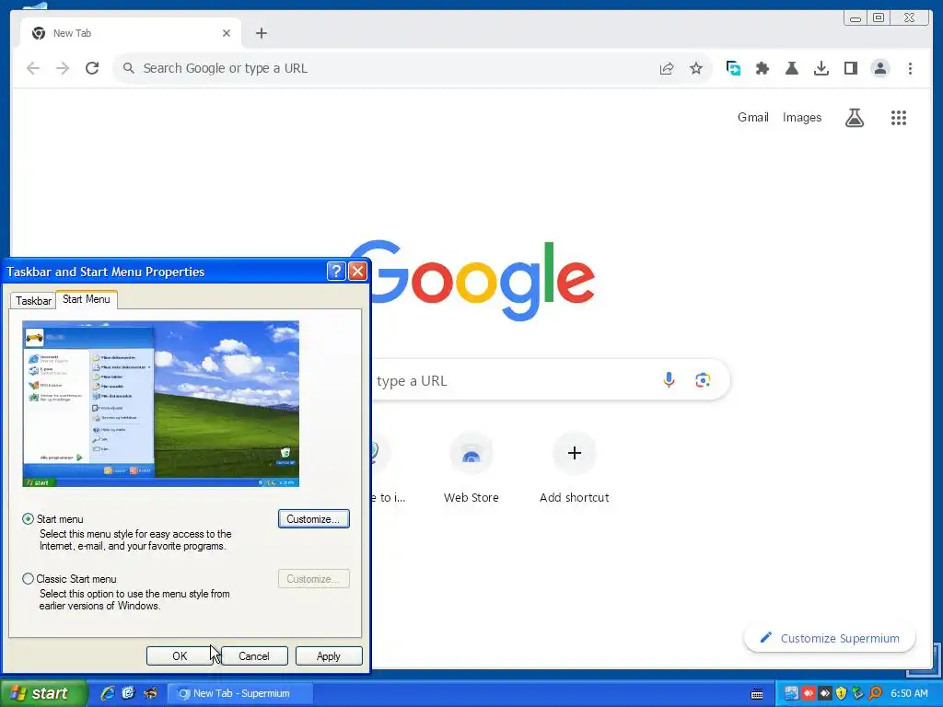Click Customize next to Start menu
This screenshot has height=707, width=943.
pyautogui.click(x=314, y=519)
